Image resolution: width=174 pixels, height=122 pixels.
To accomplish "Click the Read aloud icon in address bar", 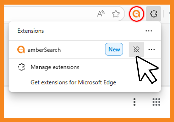I will point(101,13).
